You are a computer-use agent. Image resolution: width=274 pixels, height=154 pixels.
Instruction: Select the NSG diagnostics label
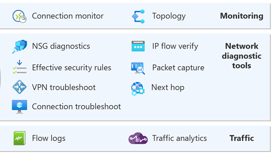coord(61,46)
